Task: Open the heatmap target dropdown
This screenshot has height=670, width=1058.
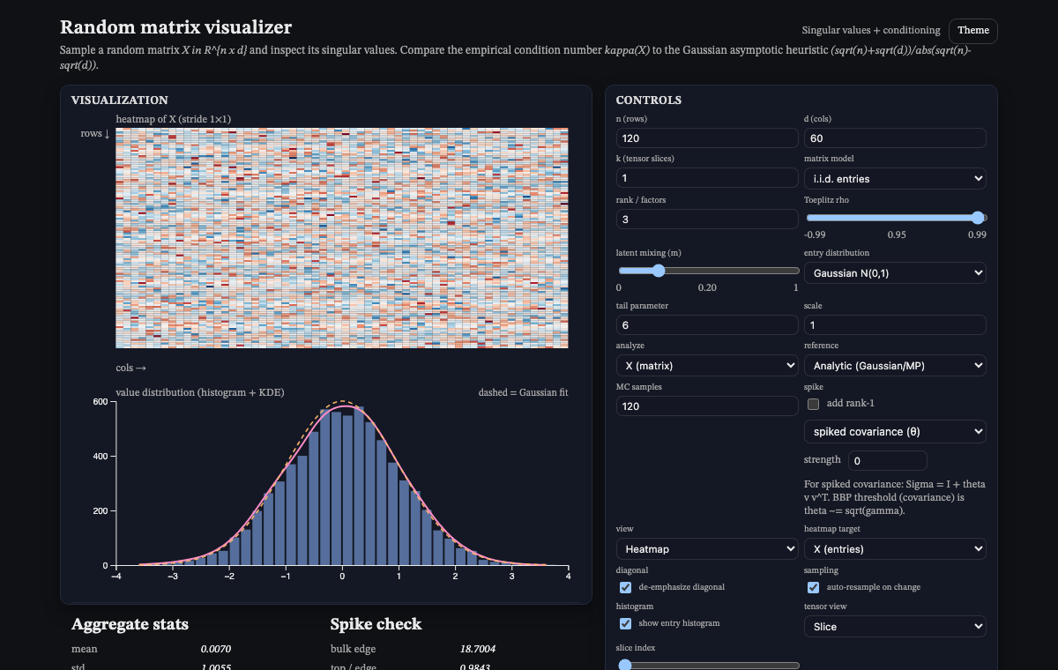Action: click(895, 549)
